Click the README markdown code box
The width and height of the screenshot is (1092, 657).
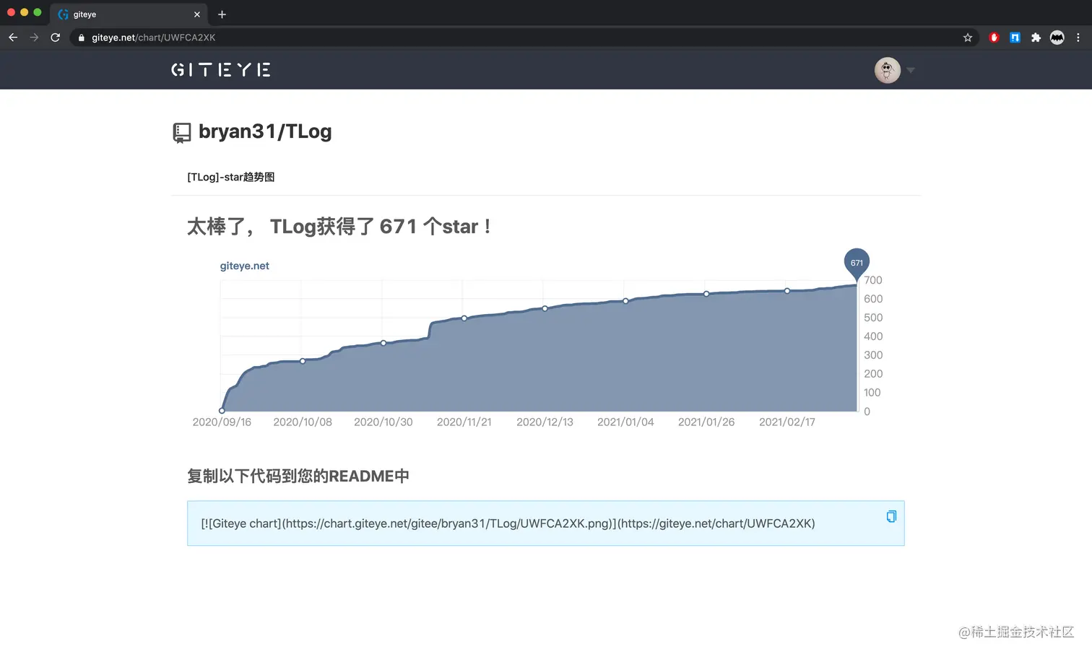point(546,523)
